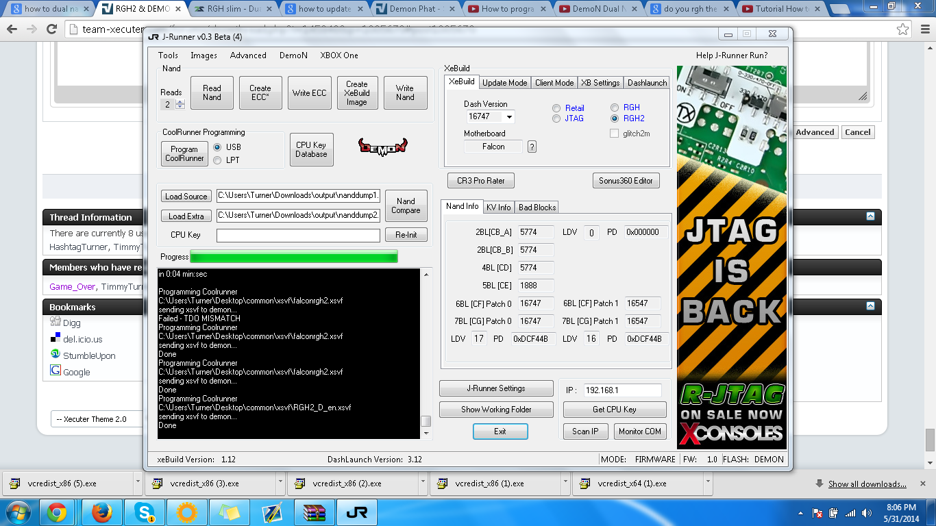Screen dimensions: 936x526
Task: Click Show all downloads link
Action: (867, 484)
